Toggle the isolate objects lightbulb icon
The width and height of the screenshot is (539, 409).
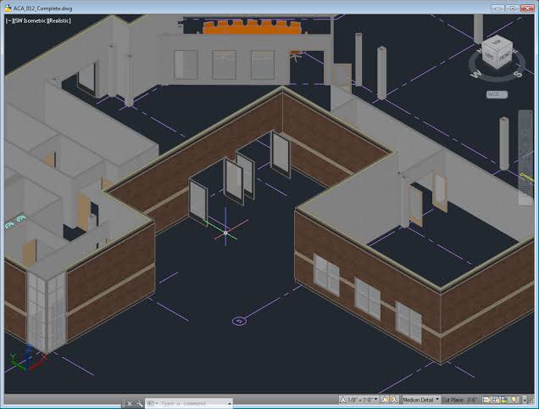coord(514,400)
